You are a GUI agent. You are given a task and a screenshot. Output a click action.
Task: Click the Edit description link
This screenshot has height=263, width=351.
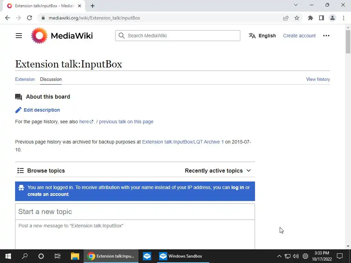[41, 110]
